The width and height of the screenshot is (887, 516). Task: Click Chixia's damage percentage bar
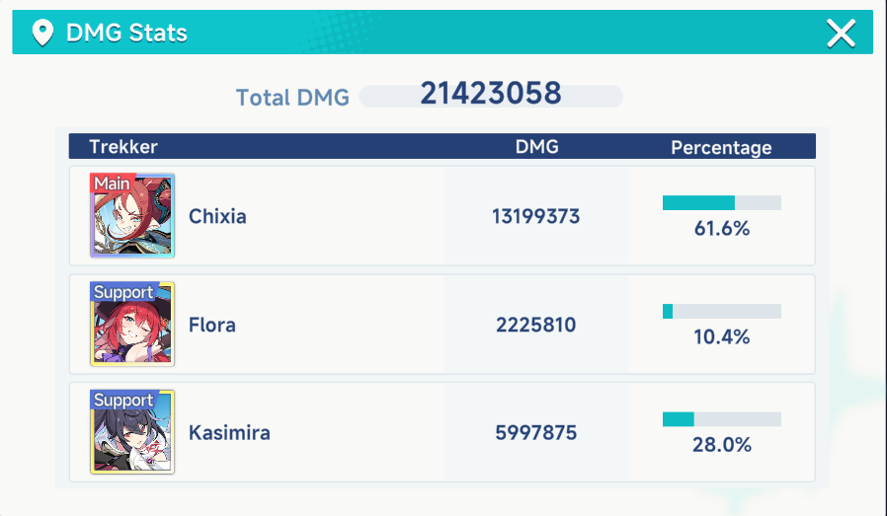pos(721,202)
